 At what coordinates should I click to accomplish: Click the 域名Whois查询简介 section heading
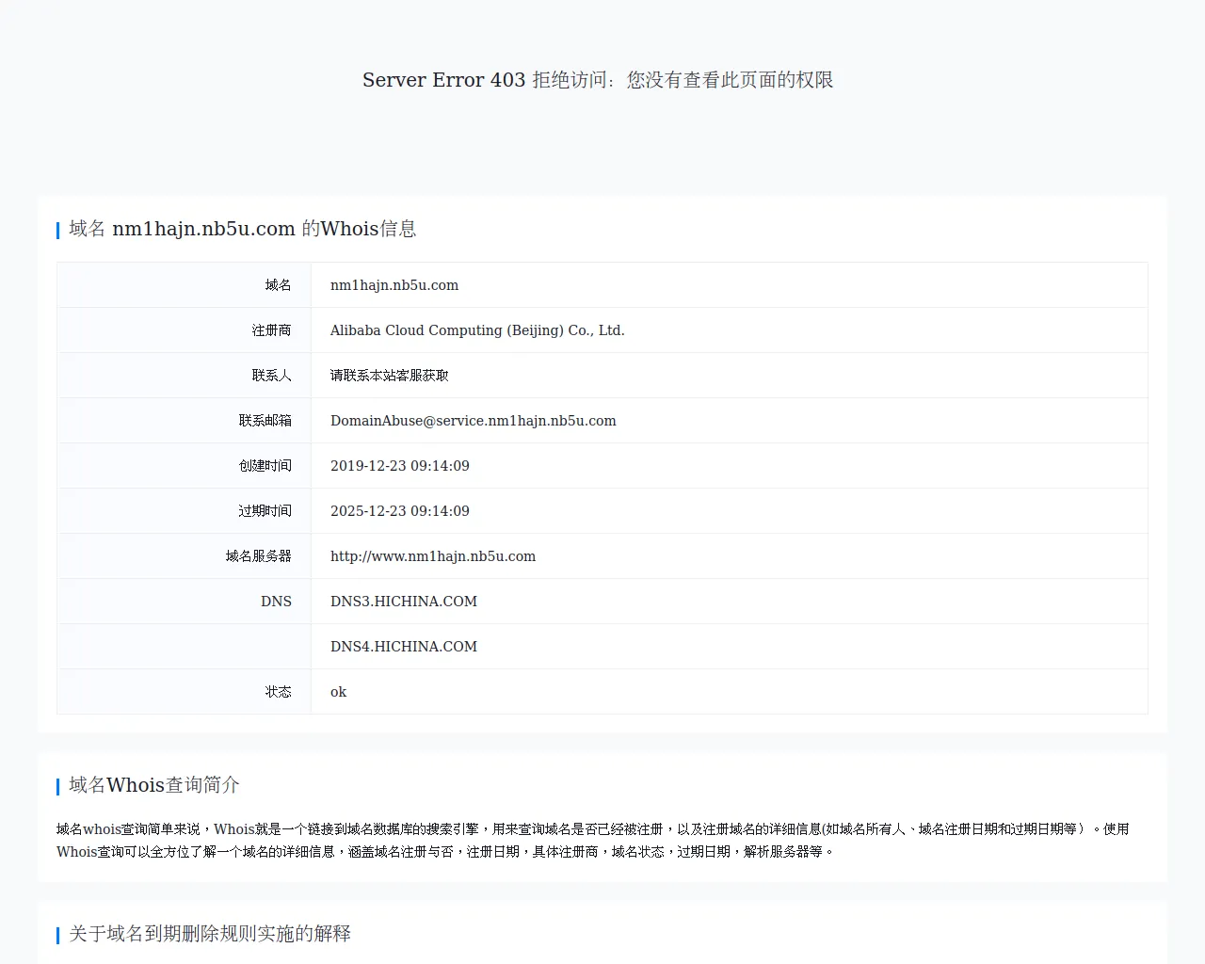[x=153, y=785]
